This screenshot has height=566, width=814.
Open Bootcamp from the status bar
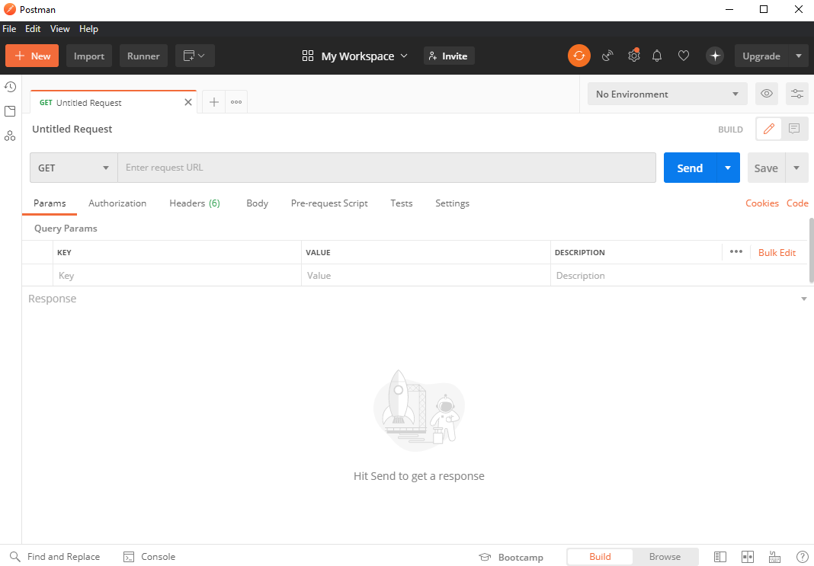coord(511,557)
